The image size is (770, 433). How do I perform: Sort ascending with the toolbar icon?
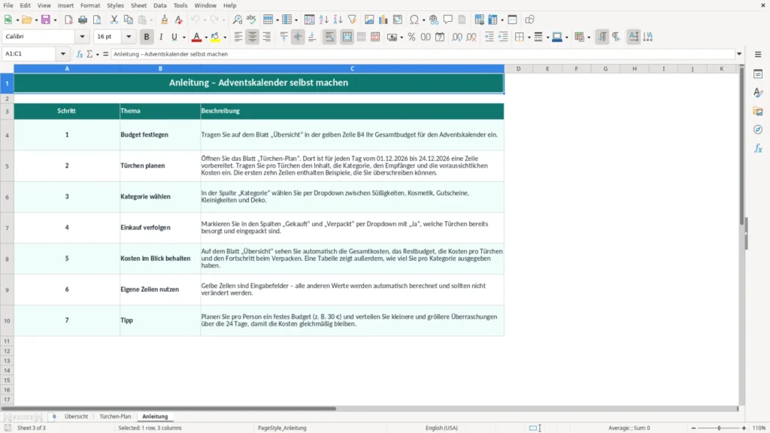323,20
